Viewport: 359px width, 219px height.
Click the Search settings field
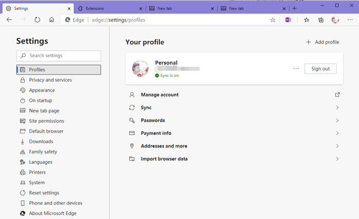point(58,56)
